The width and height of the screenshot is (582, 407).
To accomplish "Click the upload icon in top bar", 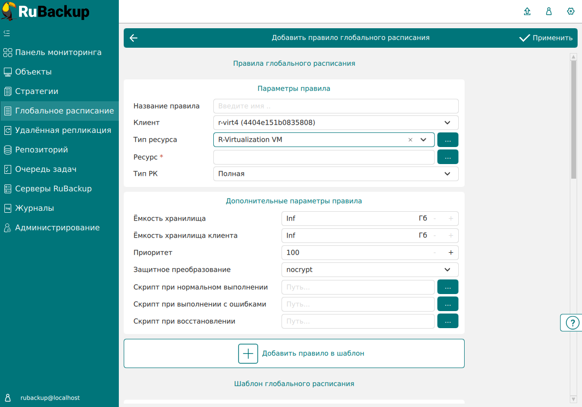I will pos(527,12).
